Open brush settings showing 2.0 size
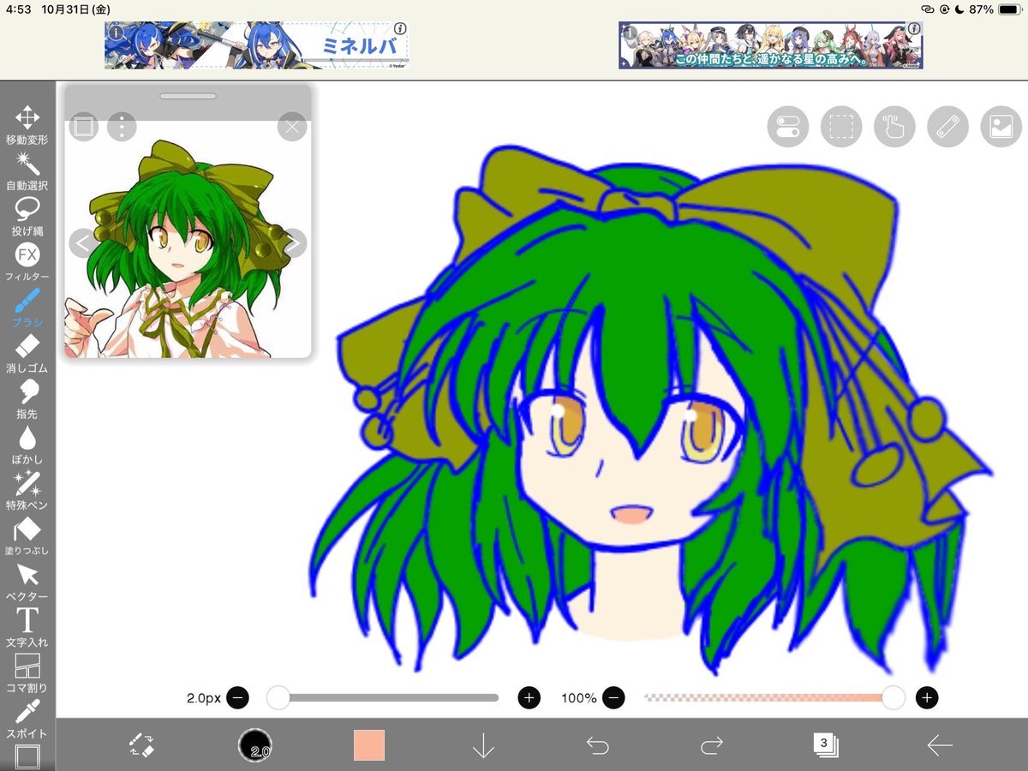Screen dimensions: 1028x771 click(x=255, y=744)
